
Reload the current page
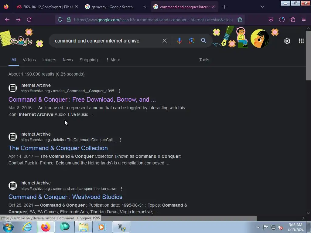pyautogui.click(x=29, y=20)
